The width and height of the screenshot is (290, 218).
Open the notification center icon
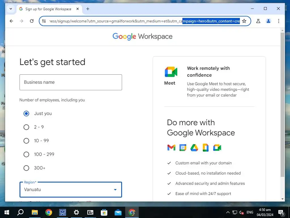pos(281,212)
